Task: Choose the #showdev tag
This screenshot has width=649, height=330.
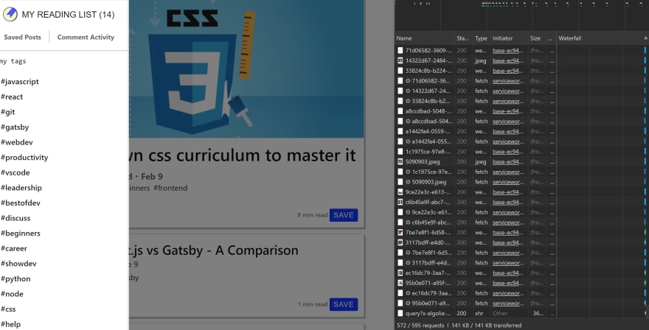Action: pyautogui.click(x=18, y=264)
